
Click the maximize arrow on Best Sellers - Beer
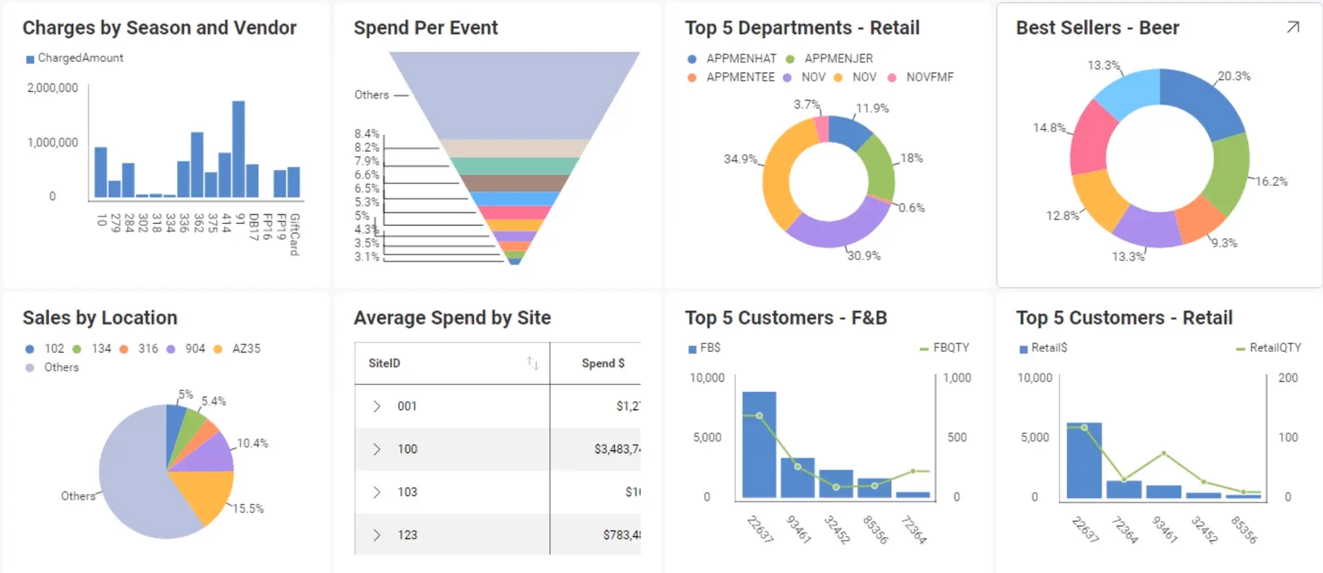point(1293,28)
